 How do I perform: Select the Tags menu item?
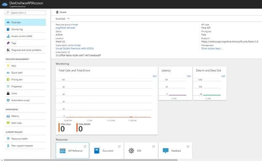[x=25, y=43]
